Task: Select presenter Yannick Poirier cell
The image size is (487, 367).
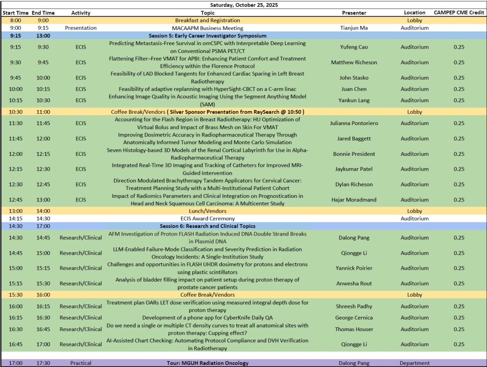Action: 354,268
